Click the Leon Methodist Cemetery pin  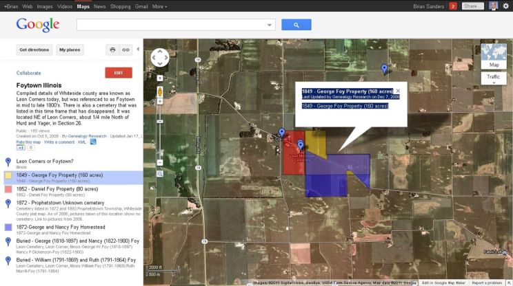coord(301,145)
